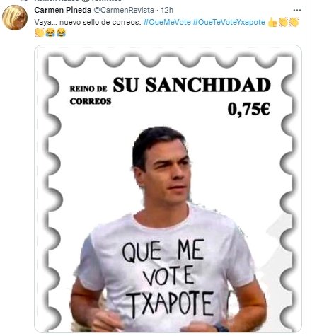317x336 pixels.
Task: Click the 0,75€ price on the stamp
Action: (x=249, y=109)
